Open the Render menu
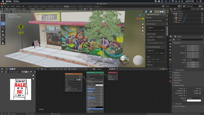Screen dimensions: 204x115 click(13, 6)
